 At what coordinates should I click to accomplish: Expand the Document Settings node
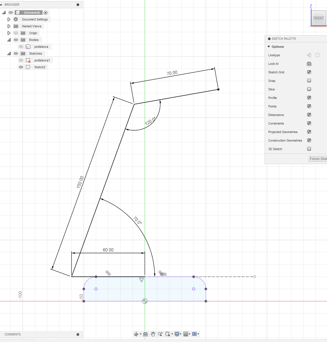[x=9, y=19]
